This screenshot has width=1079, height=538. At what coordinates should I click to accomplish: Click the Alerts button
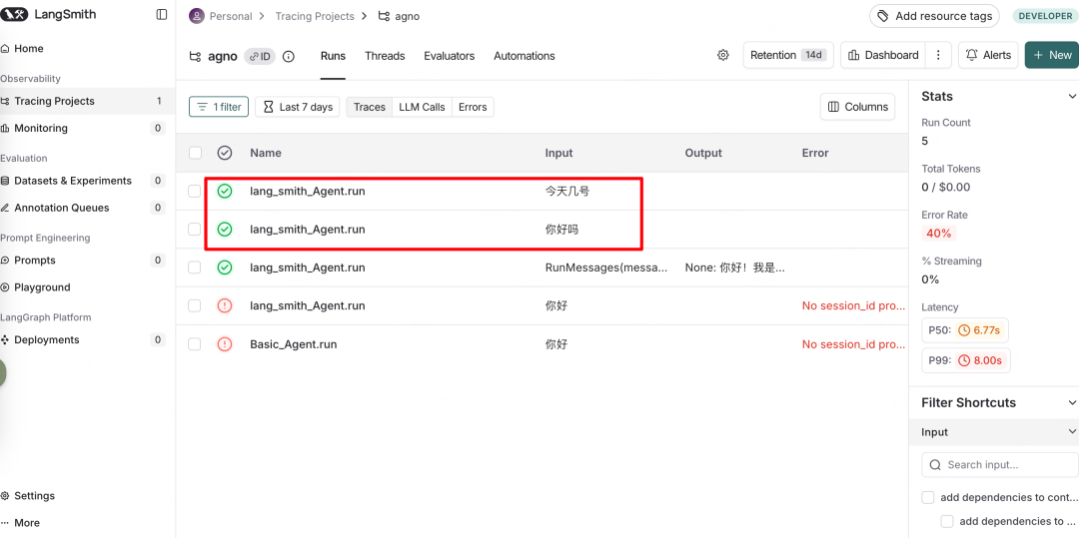988,55
